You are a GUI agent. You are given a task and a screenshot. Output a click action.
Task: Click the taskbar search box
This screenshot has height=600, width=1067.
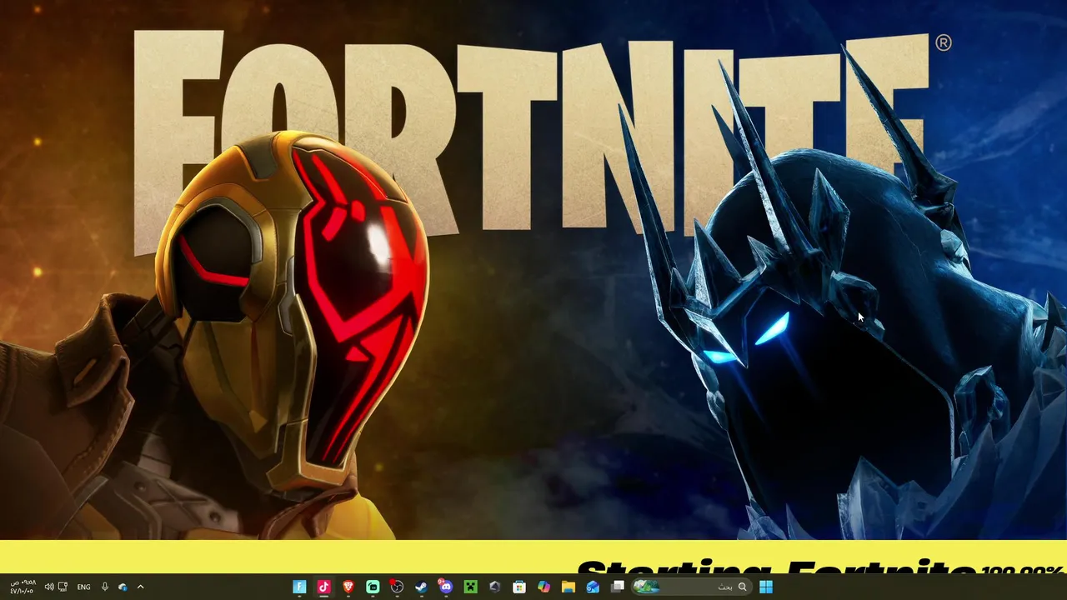coord(691,587)
